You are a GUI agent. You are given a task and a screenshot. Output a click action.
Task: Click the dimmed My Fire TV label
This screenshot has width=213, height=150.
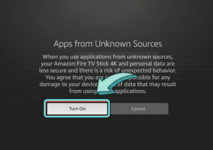(22, 98)
